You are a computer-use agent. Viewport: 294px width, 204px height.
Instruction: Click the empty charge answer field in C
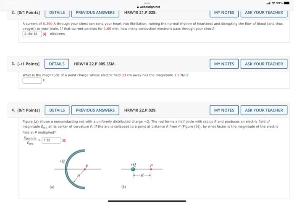tap(32, 80)
